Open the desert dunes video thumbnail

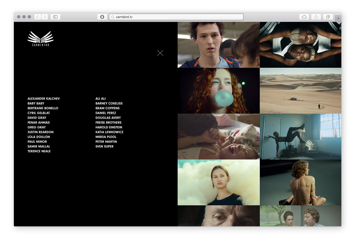pyautogui.click(x=300, y=91)
